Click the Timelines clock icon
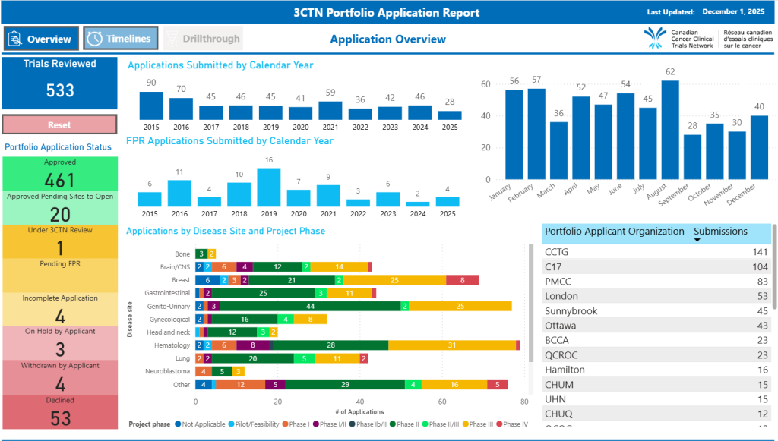 click(x=94, y=39)
